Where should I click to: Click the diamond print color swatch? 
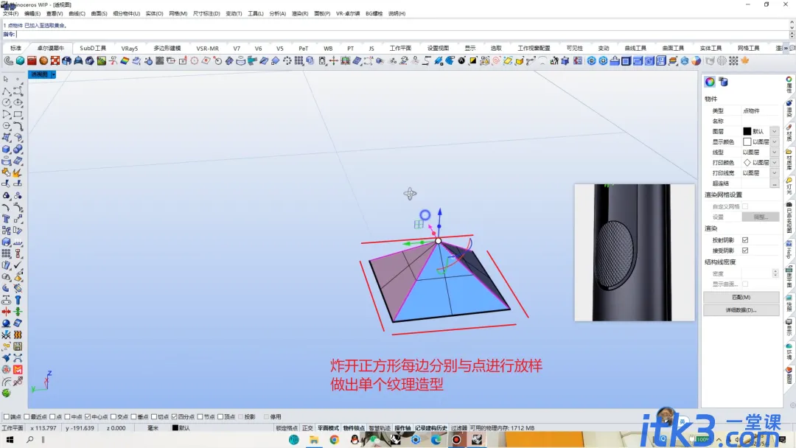pos(747,163)
